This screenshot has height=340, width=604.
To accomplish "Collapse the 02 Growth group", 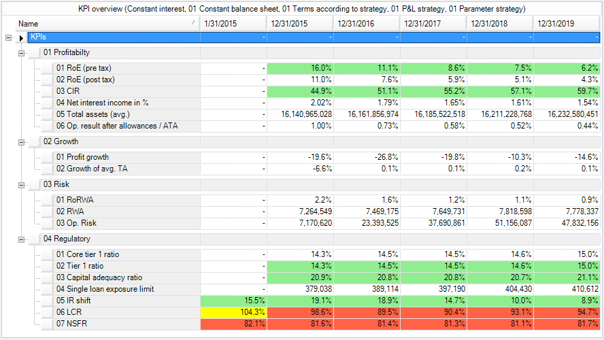I will [x=22, y=142].
